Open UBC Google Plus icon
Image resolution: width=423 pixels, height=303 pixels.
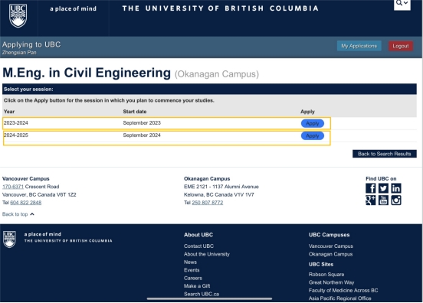click(x=370, y=200)
